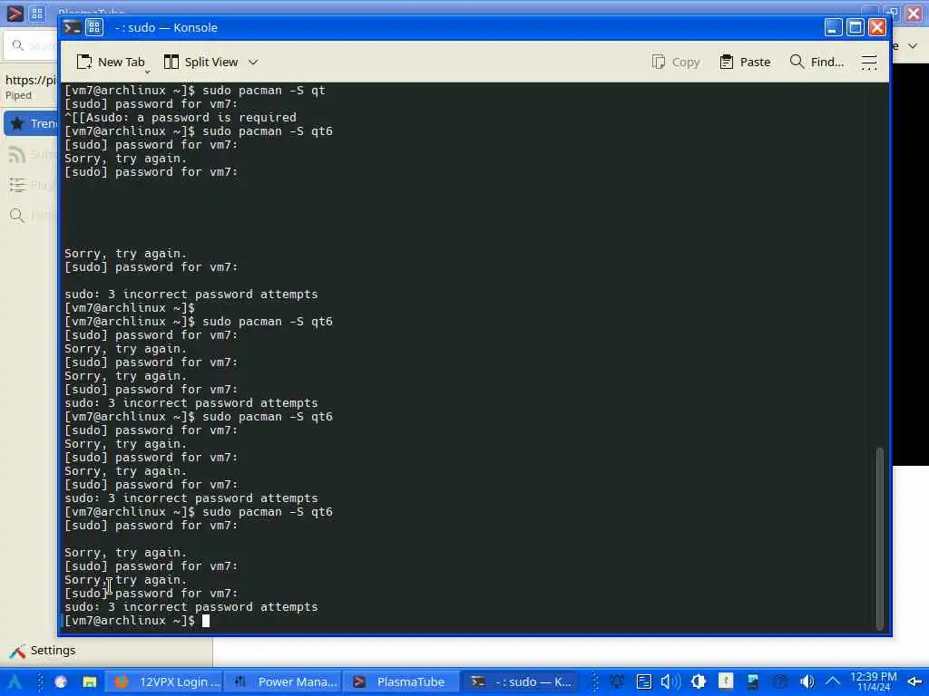Open the file manager launcher on taskbar
The width and height of the screenshot is (929, 696).
coord(90,681)
